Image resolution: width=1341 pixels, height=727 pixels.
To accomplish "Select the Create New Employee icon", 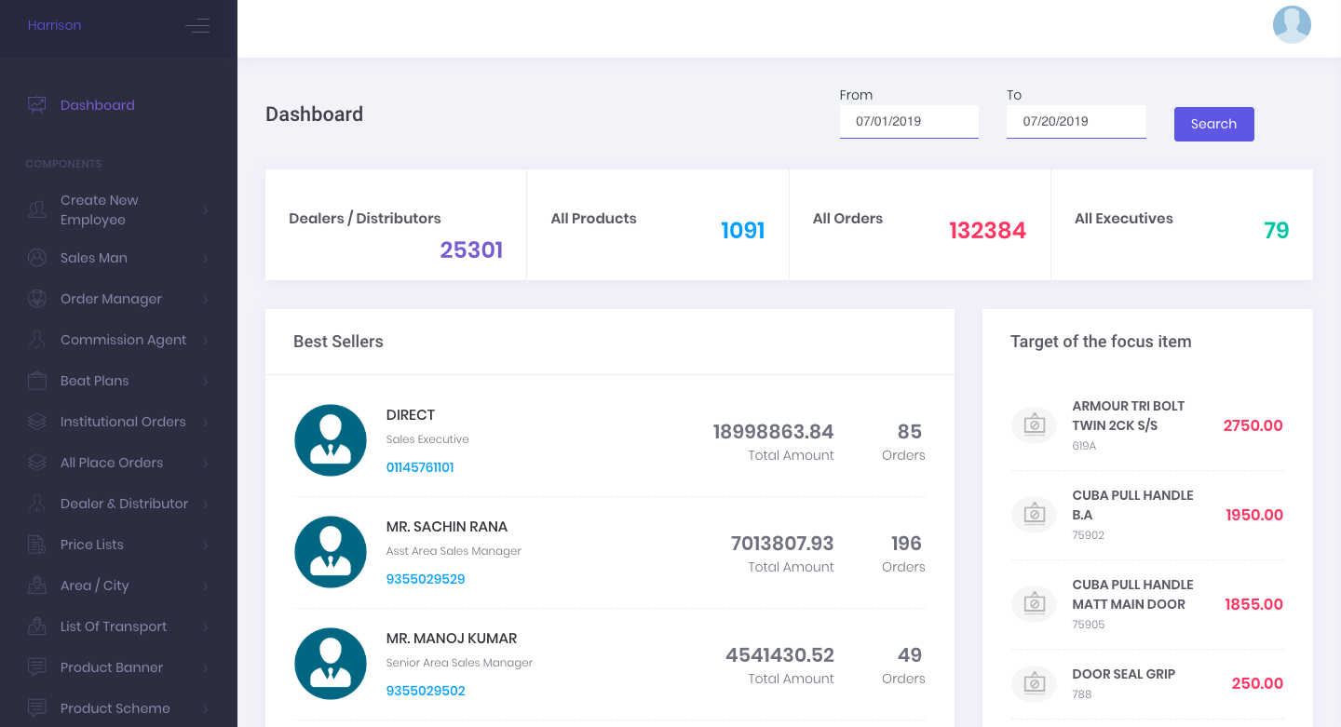I will pos(36,209).
